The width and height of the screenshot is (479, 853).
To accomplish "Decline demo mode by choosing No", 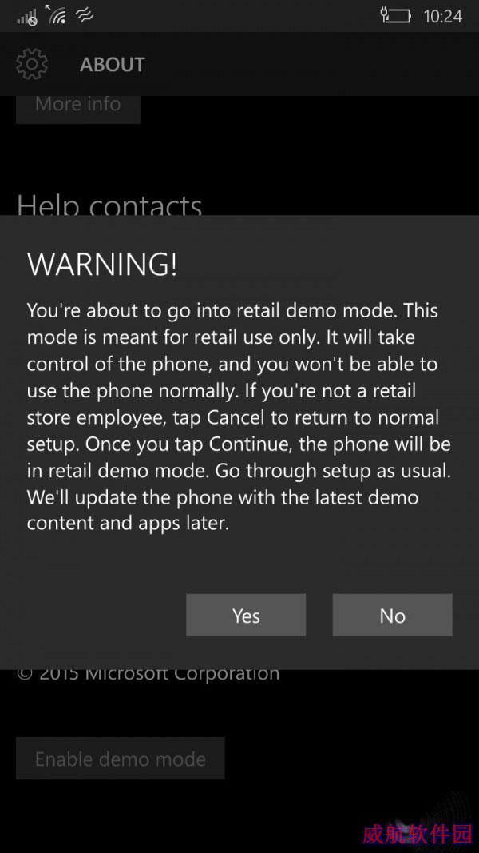I will (392, 616).
